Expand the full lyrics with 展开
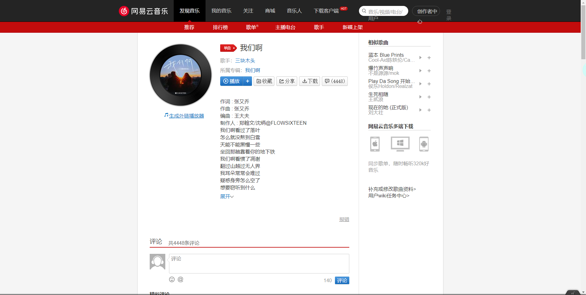Screen dimensions: 586x295 tap(226, 196)
